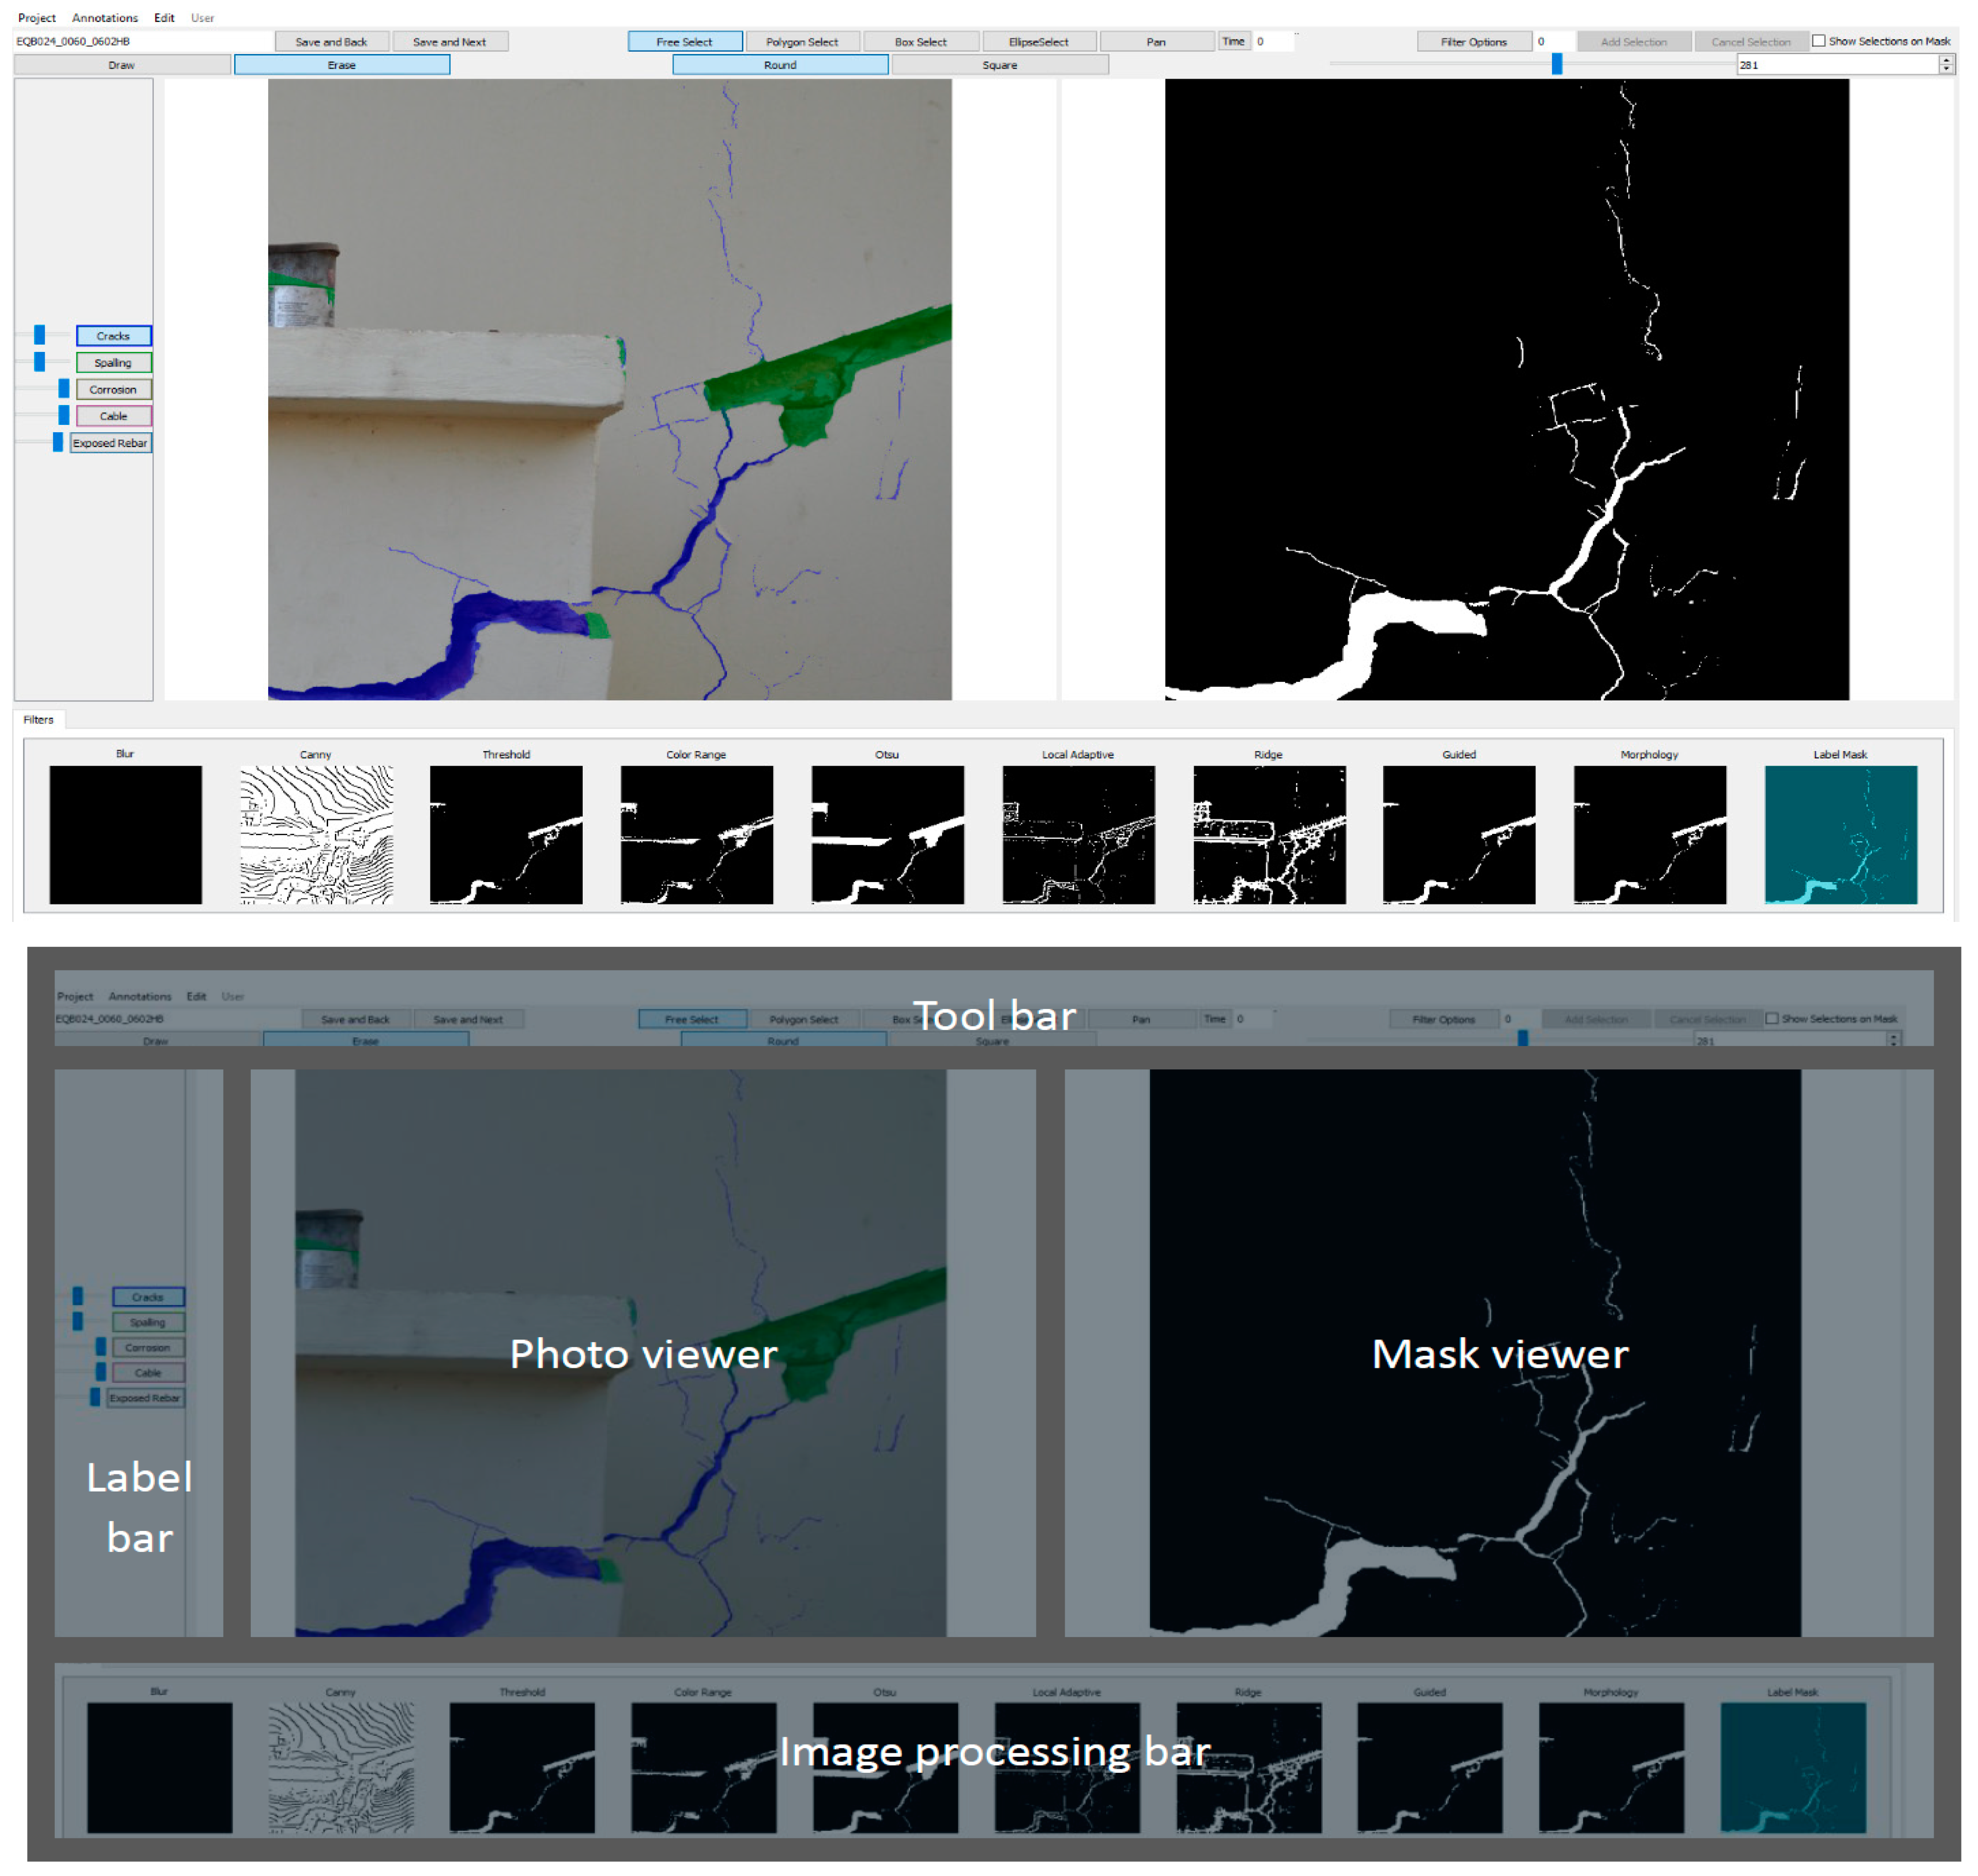Image resolution: width=1978 pixels, height=1876 pixels.
Task: Increment brush size spinbox arrow
Action: click(x=1946, y=60)
